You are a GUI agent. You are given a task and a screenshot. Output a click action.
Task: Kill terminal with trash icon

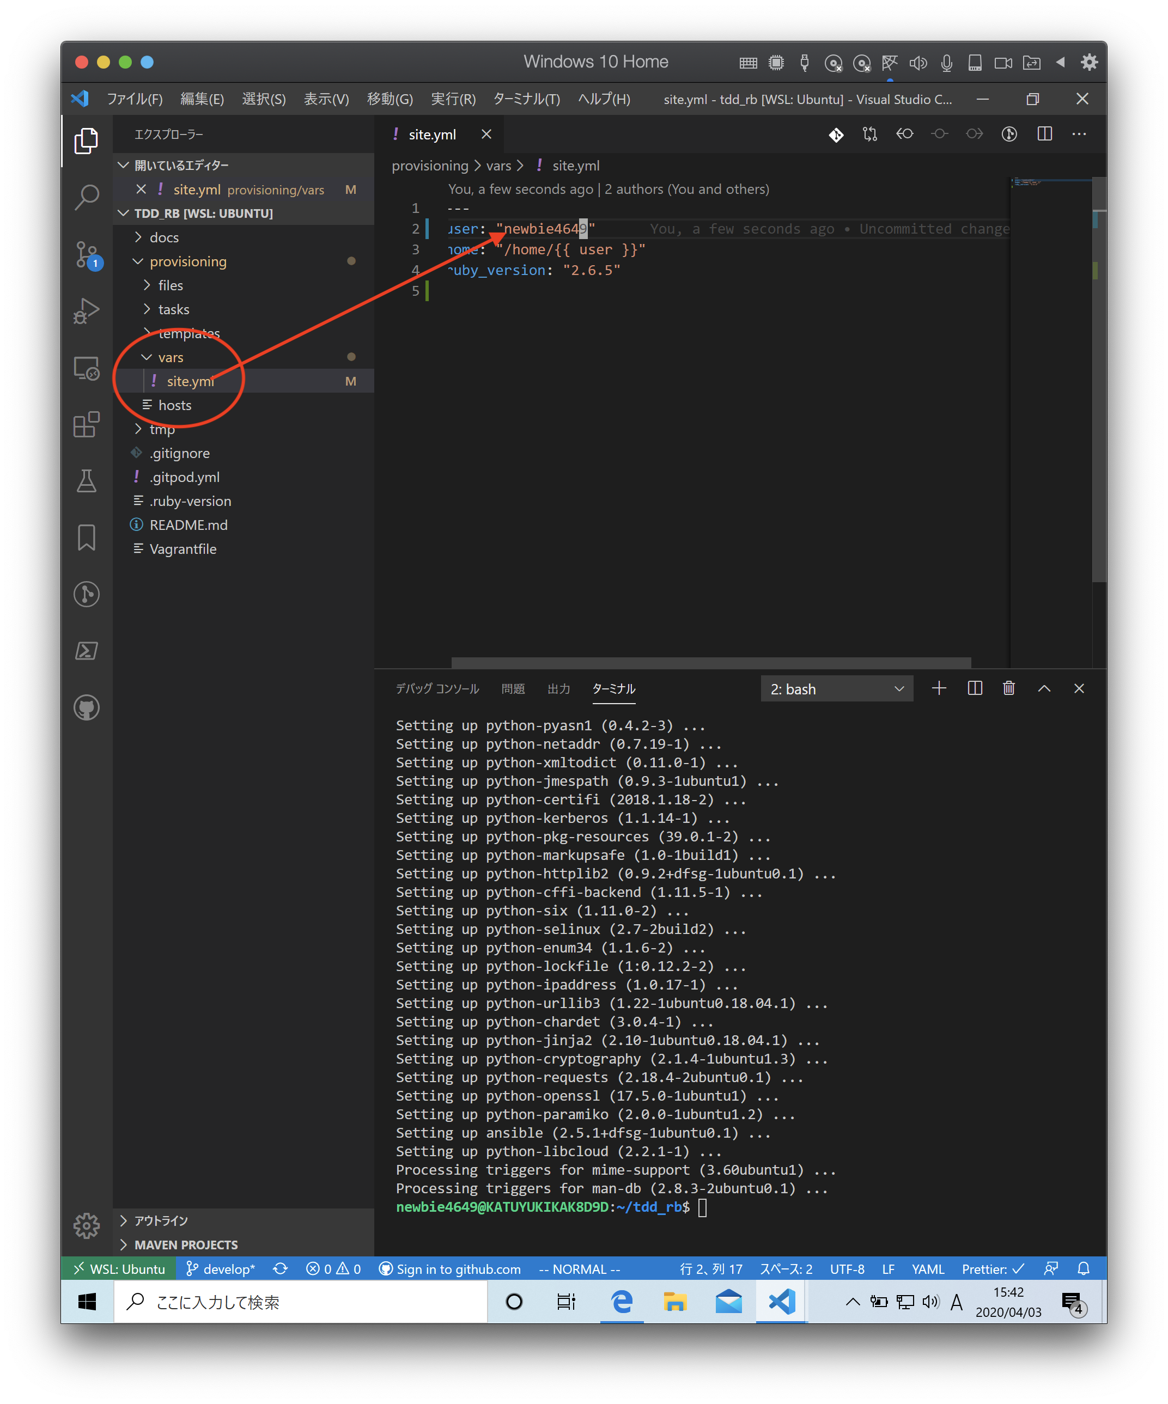coord(1009,688)
